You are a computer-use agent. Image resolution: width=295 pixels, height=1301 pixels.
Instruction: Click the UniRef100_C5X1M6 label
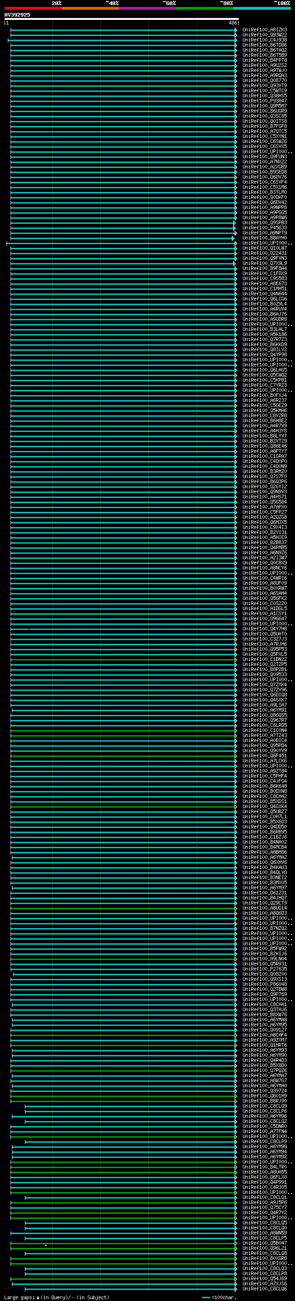click(265, 187)
